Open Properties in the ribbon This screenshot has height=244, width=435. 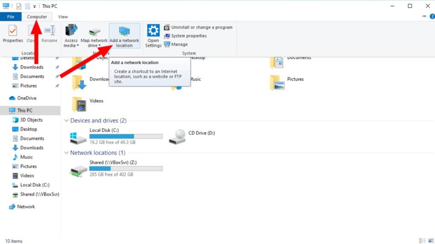[13, 34]
